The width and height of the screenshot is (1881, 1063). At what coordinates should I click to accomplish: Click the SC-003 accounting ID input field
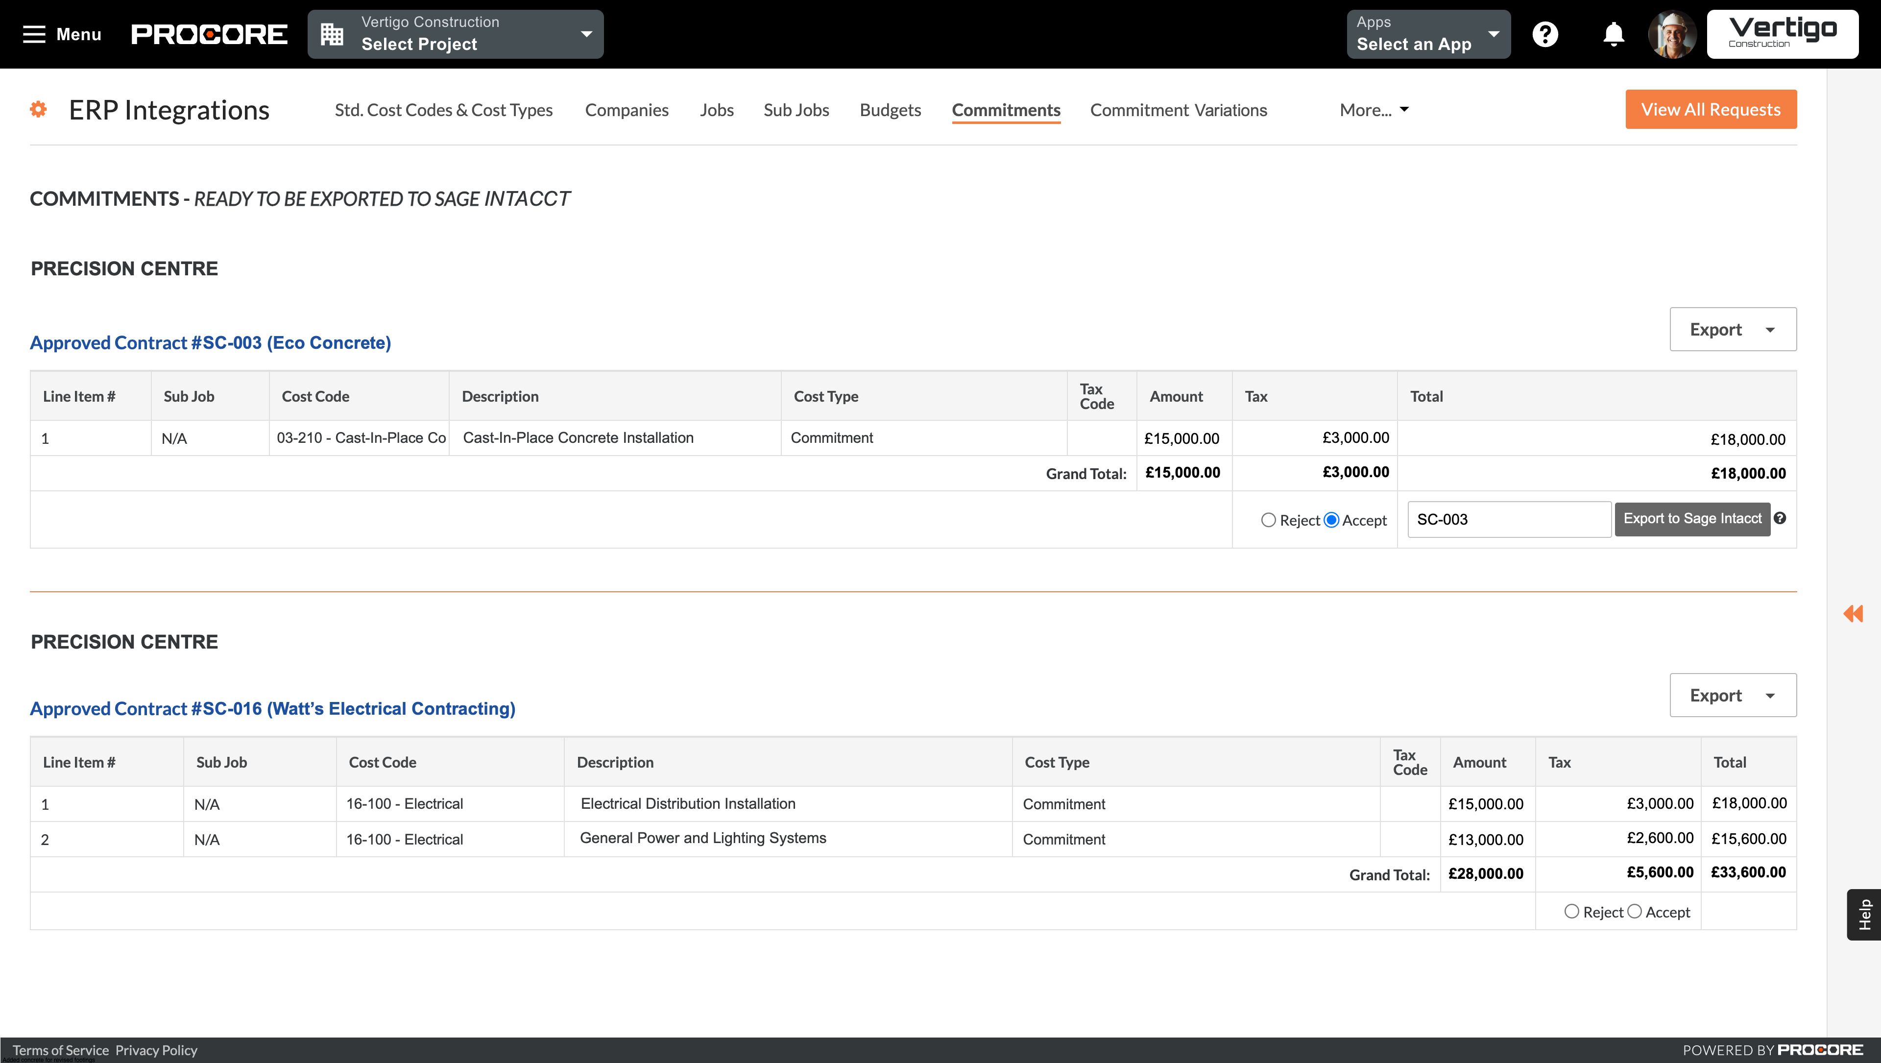(1509, 519)
